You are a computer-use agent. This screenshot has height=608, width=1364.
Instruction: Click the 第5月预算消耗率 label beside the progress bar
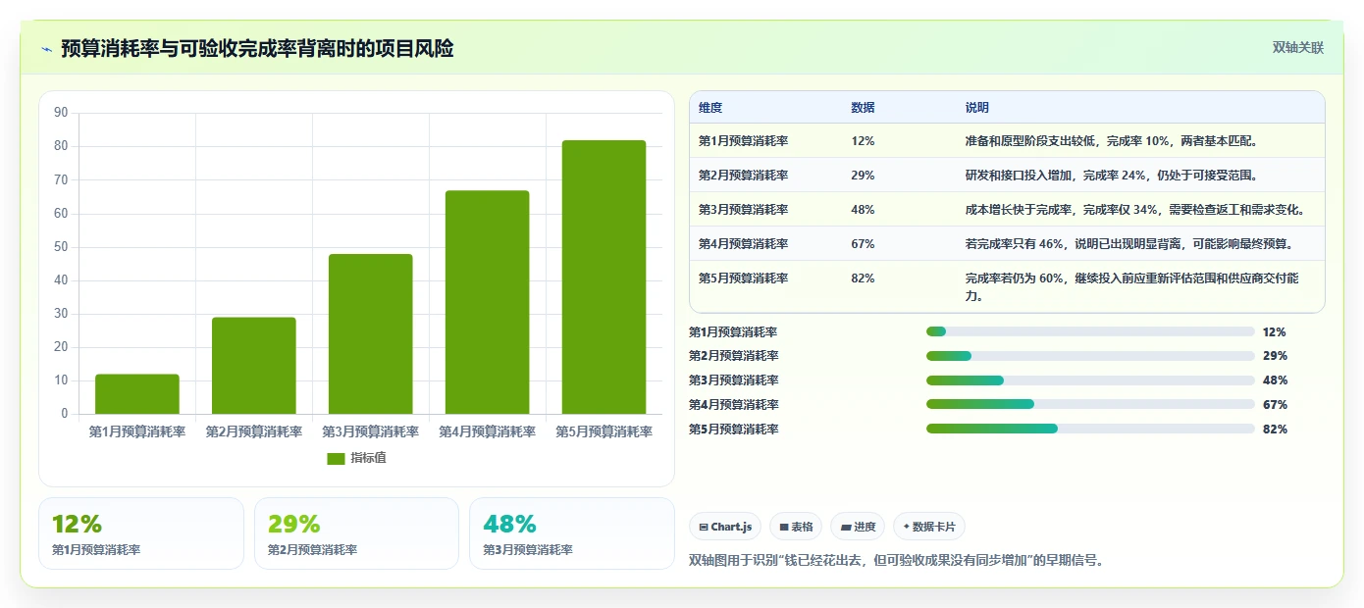(733, 429)
